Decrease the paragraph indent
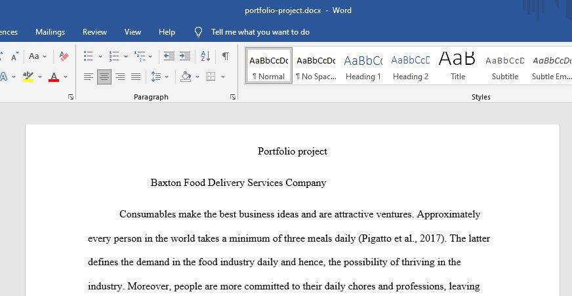The height and width of the screenshot is (296, 572). [x=169, y=56]
